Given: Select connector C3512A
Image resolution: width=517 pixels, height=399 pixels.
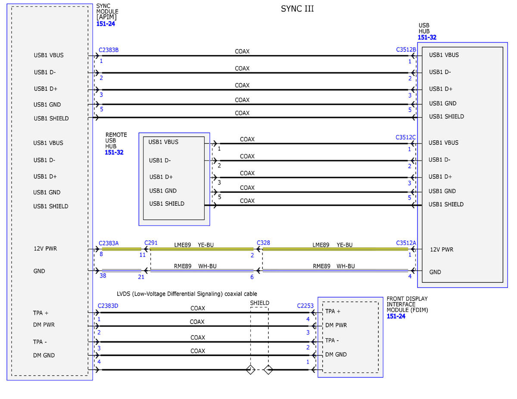Looking at the screenshot, I should click(x=406, y=243).
